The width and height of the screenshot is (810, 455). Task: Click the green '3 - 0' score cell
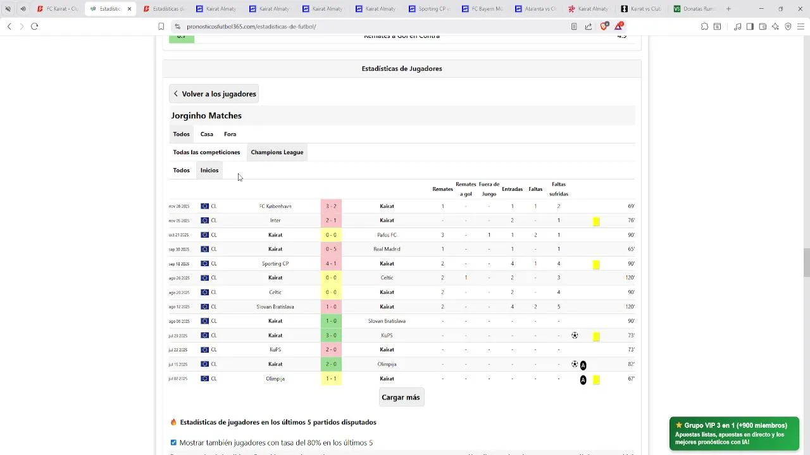pyautogui.click(x=331, y=336)
